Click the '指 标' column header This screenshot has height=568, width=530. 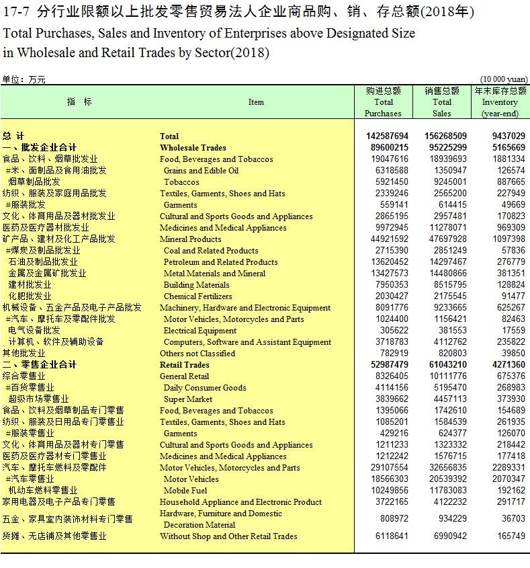point(79,102)
